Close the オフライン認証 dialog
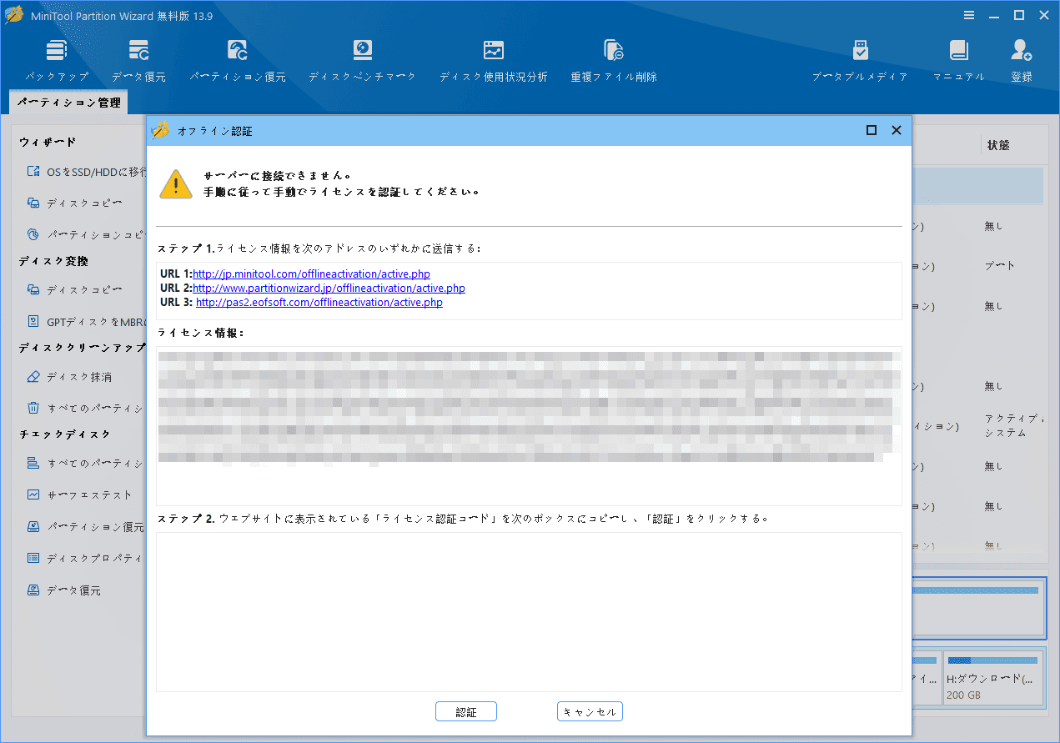Screen dimensions: 1060x743 click(897, 130)
